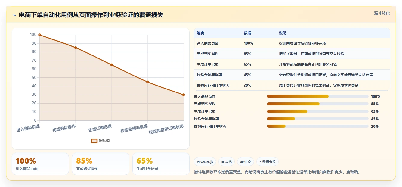Click the 仅证明页面导航链路能够完成 description
Screen dimensions: 402x187
[x=302, y=43]
